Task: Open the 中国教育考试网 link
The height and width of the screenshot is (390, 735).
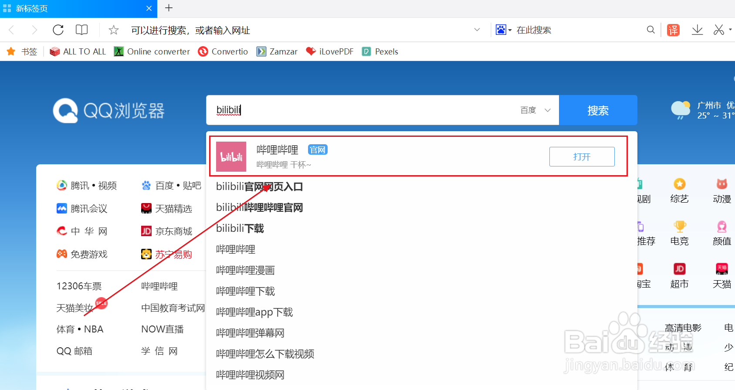Action: (x=173, y=308)
